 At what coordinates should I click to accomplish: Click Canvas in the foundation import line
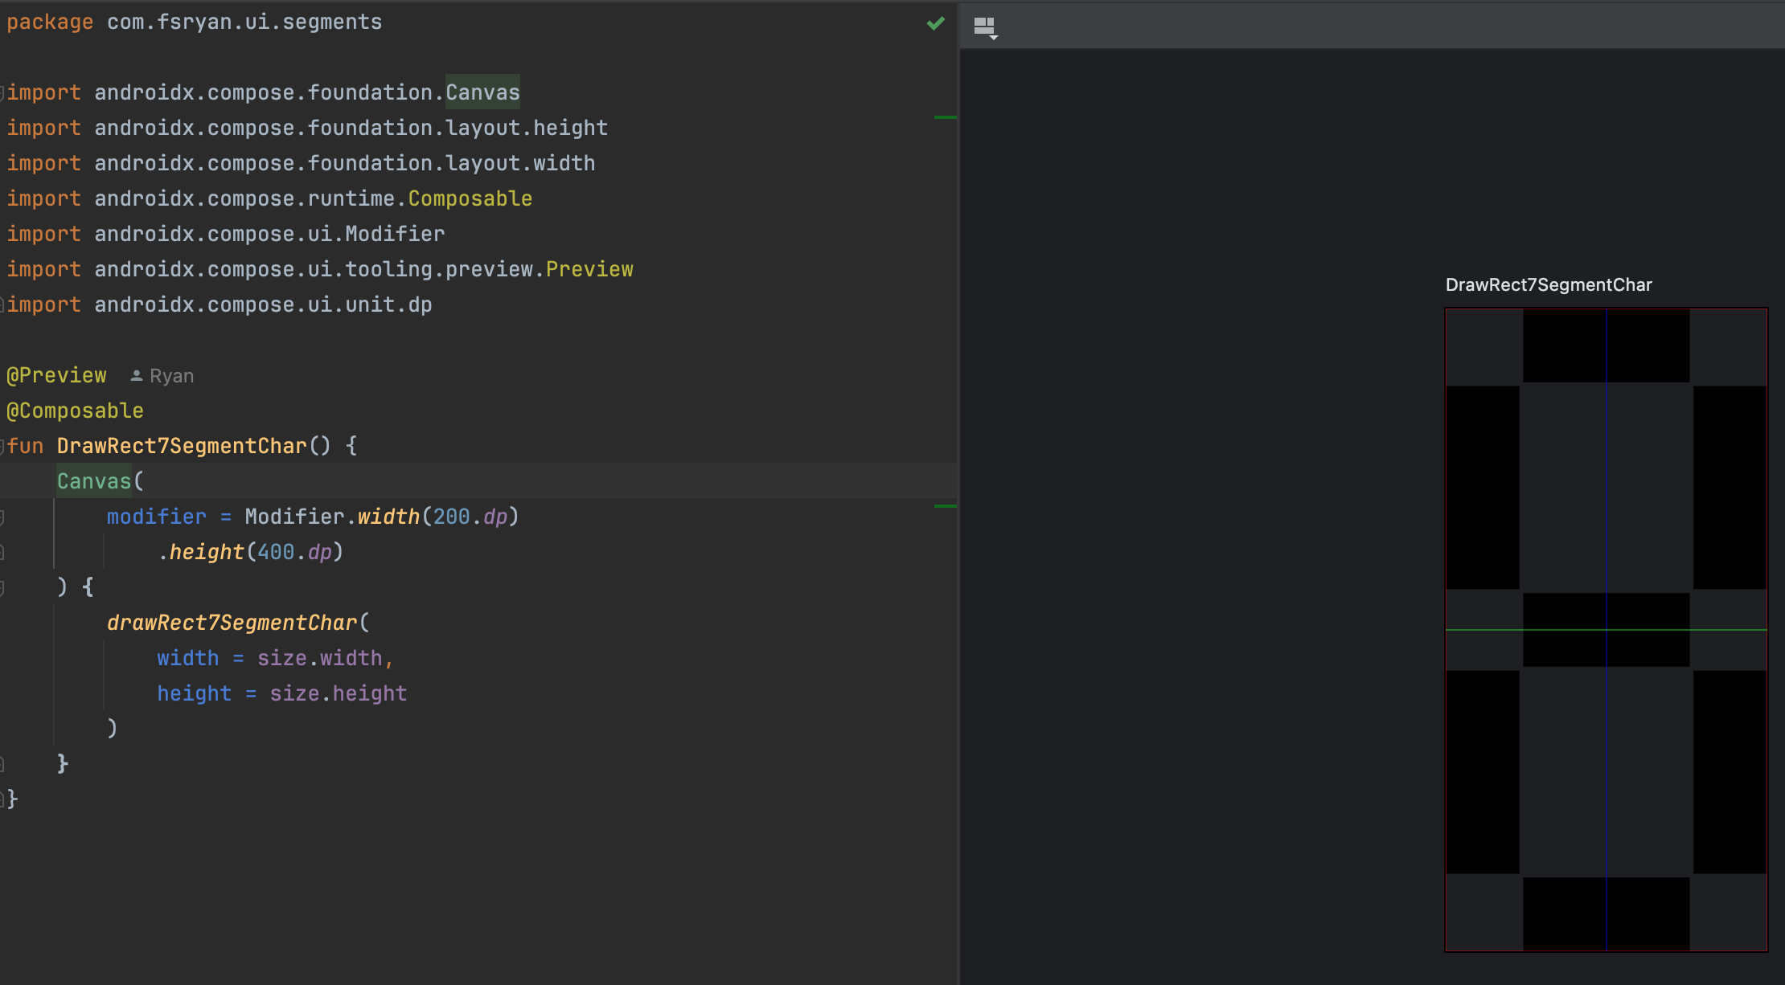point(482,92)
